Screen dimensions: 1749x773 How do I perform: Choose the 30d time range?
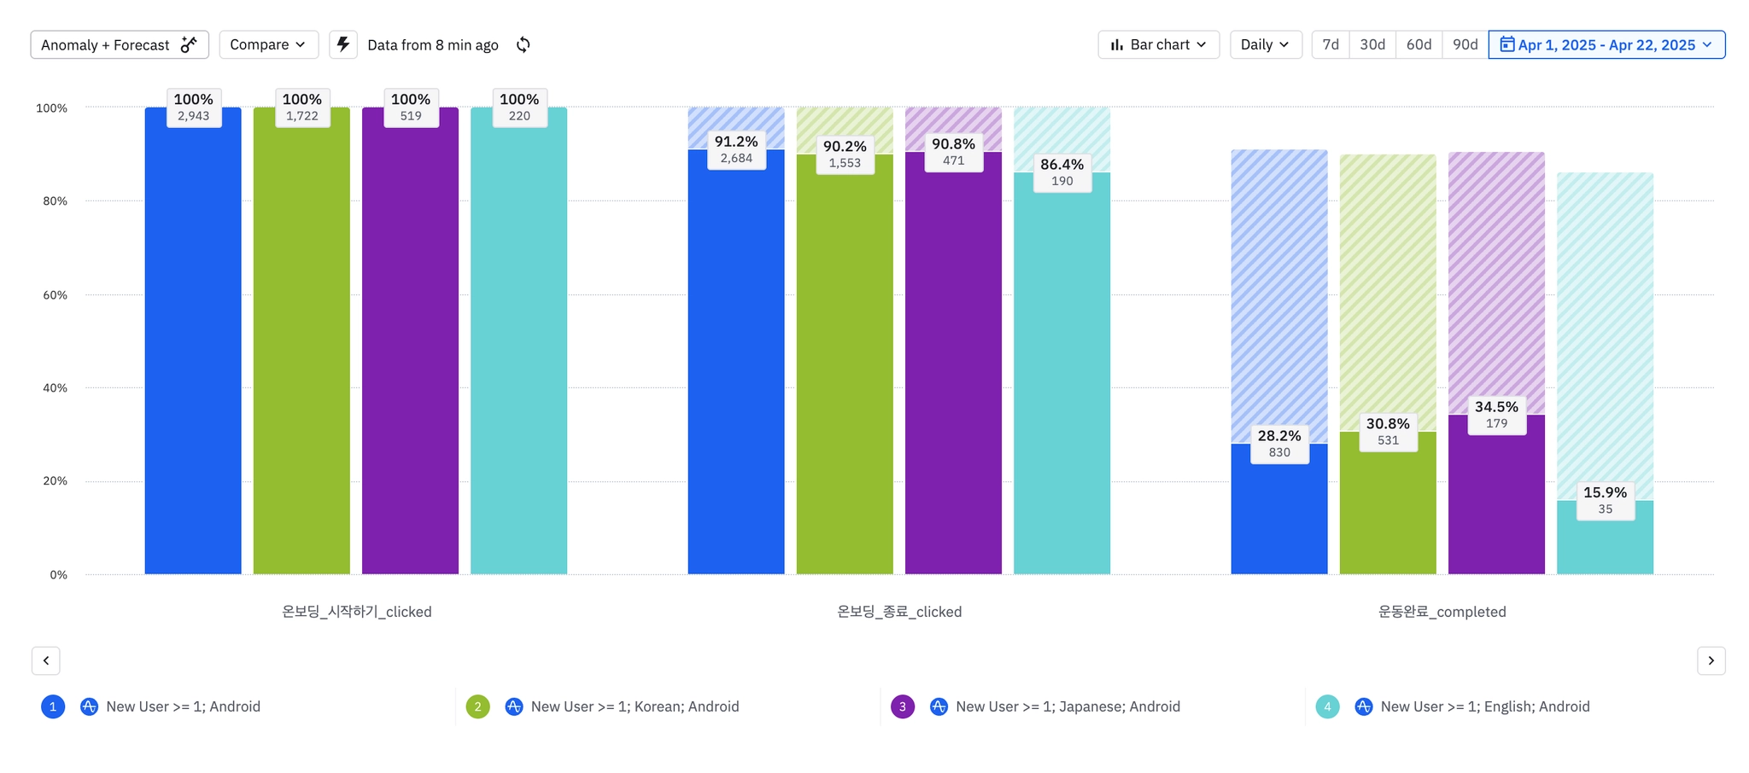pos(1372,44)
